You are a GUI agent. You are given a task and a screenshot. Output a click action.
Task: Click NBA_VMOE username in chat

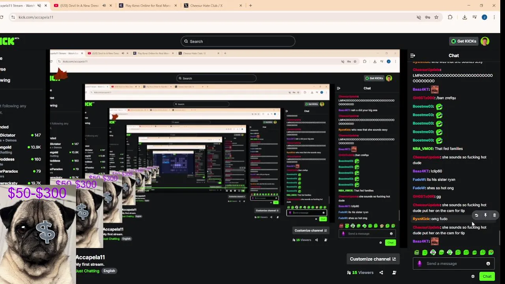[x=423, y=149]
